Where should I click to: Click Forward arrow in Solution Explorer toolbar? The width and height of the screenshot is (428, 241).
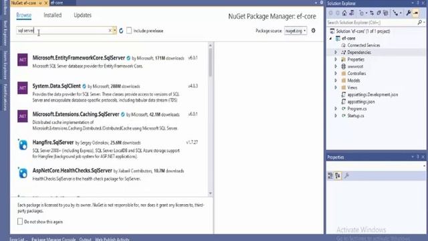point(338,13)
